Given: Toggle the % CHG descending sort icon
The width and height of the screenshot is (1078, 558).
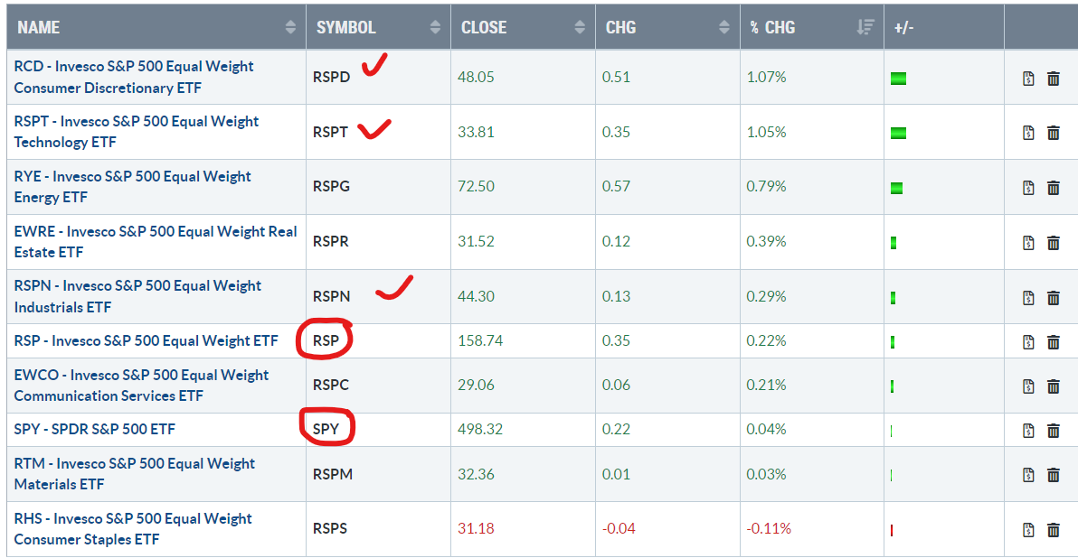Looking at the screenshot, I should tap(865, 27).
